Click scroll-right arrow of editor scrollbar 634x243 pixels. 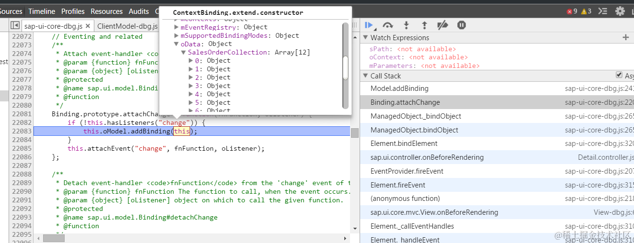pyautogui.click(x=345, y=238)
